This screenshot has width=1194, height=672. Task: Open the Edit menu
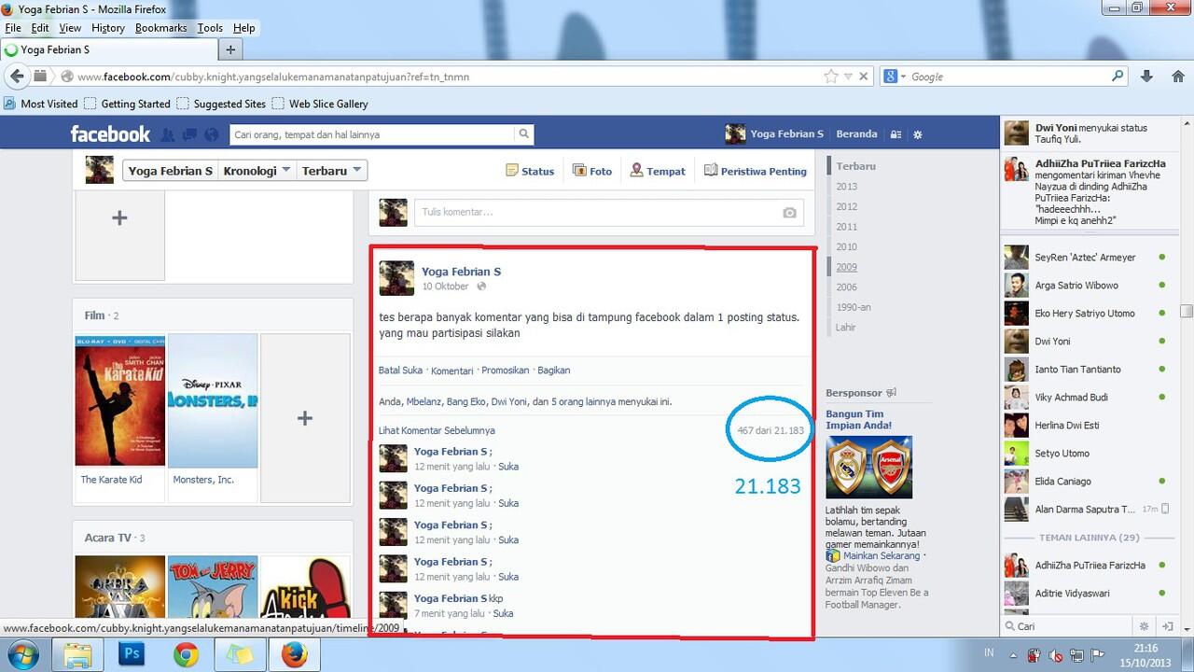pos(40,28)
